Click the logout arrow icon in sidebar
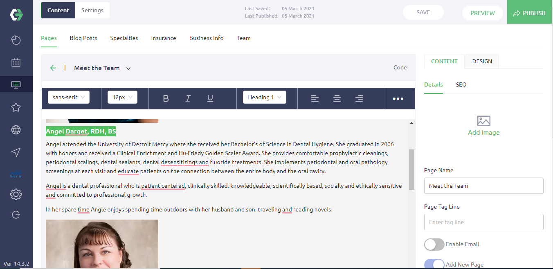The image size is (553, 269). pos(16,215)
